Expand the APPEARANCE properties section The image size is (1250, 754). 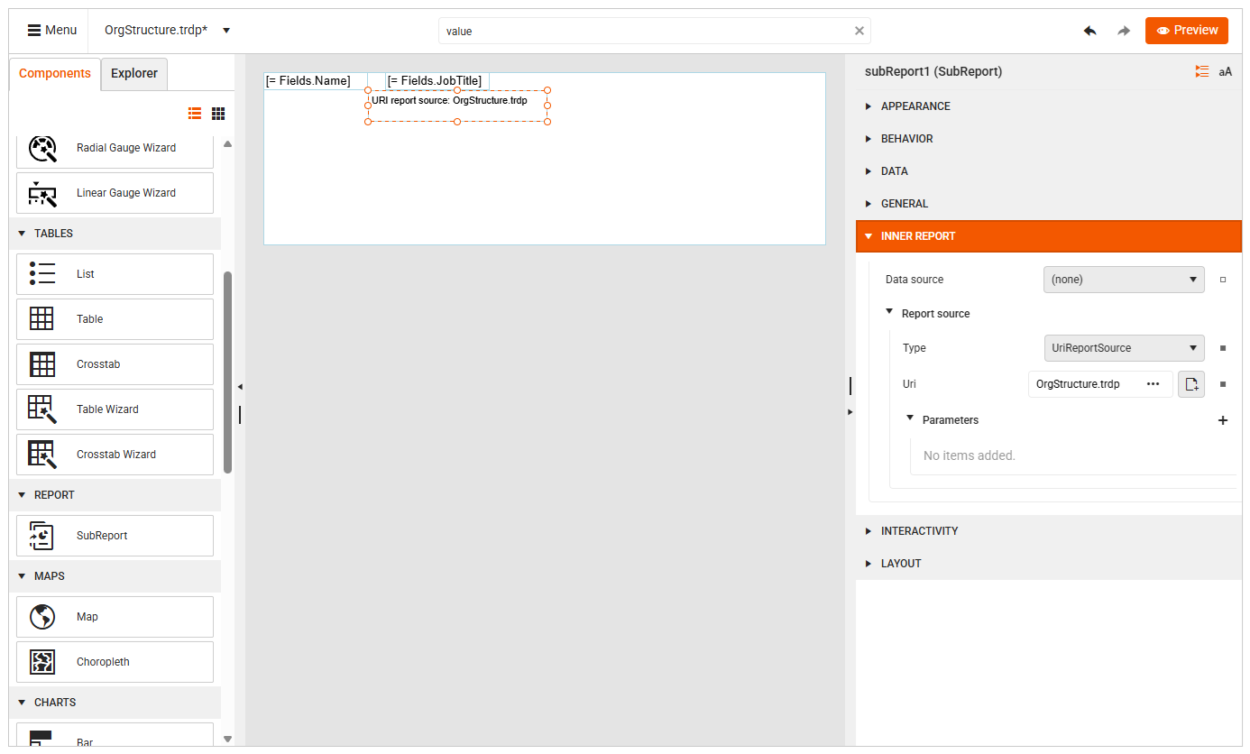[1049, 106]
